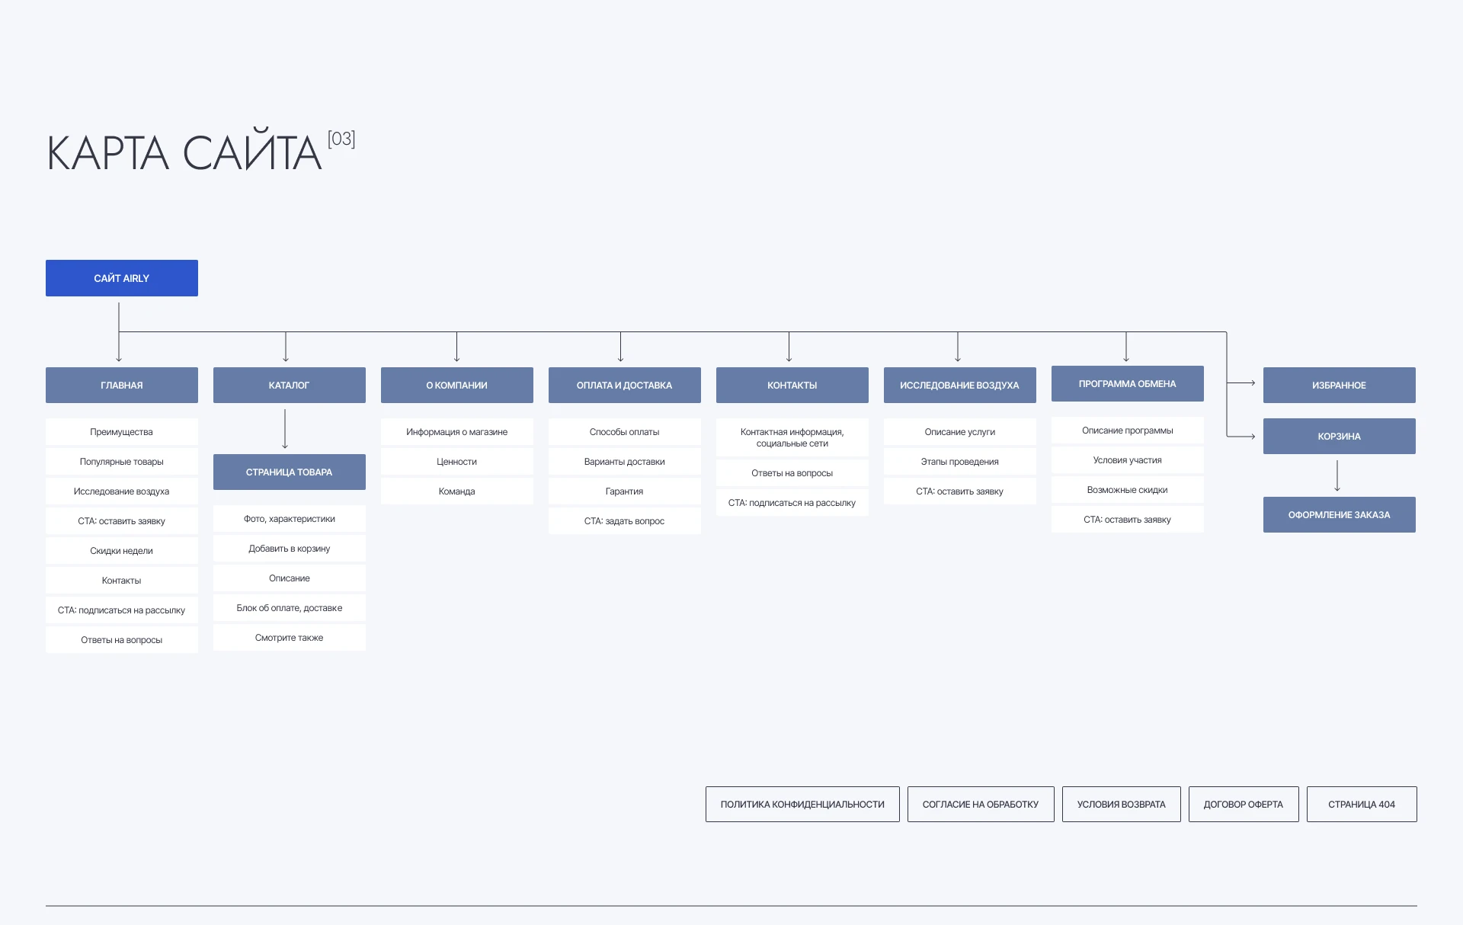Open the КАТАЛОГ section block

[290, 385]
